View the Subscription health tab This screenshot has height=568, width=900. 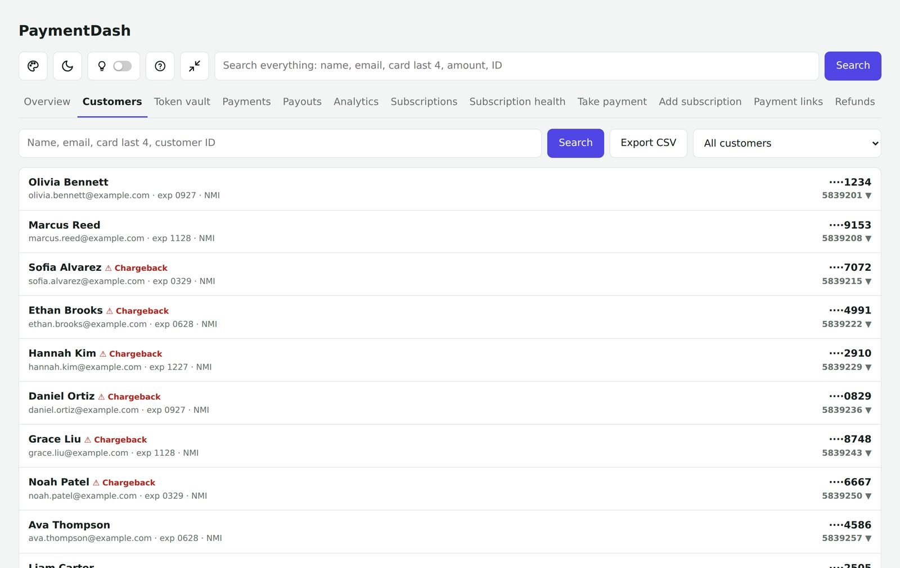click(517, 102)
